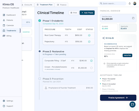Mark Crown Porcelain/Ceramic as complete
This screenshot has height=111, width=139.
91,68
